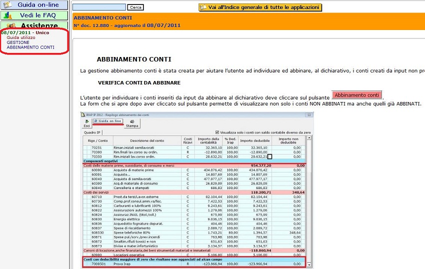The width and height of the screenshot is (425, 269).
Task: Select row 70300 Rim.finali lav.corso su ordin.
Action: tap(194, 152)
